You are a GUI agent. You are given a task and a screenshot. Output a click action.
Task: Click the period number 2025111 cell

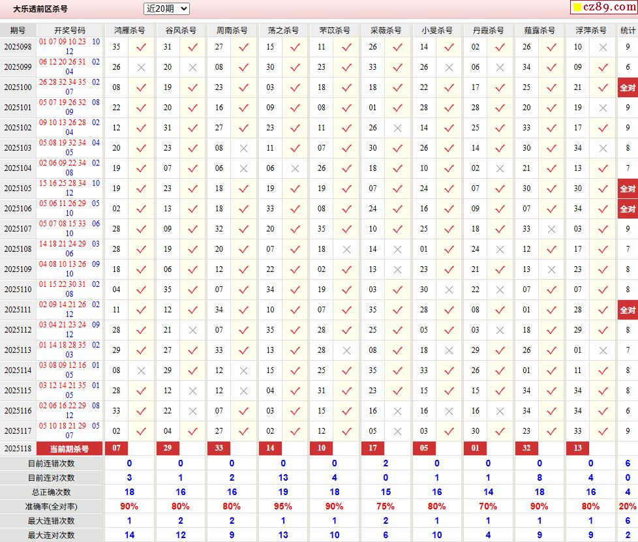coord(18,310)
